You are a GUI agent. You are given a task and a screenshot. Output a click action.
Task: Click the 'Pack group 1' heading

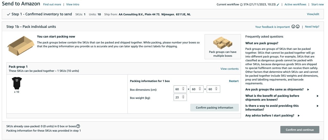click(18, 67)
